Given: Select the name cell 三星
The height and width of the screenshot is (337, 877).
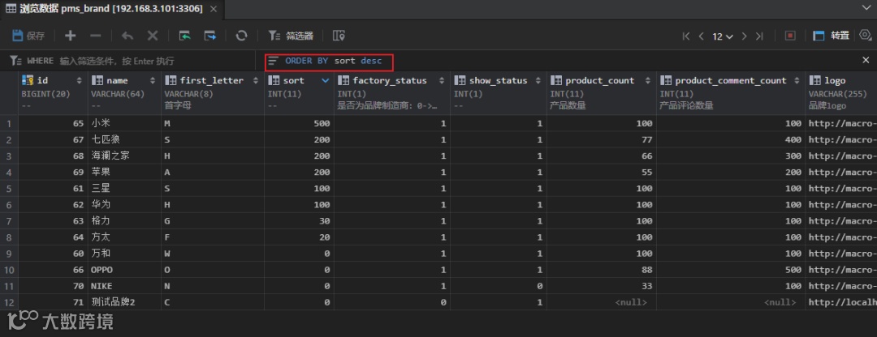Looking at the screenshot, I should coord(125,189).
